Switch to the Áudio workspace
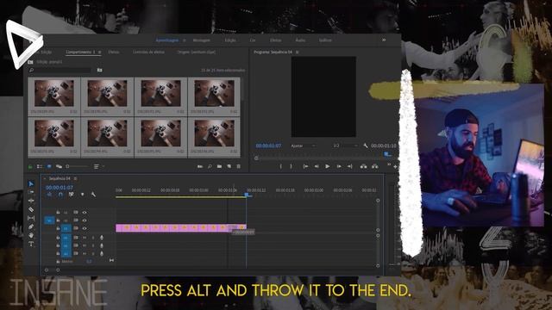552x310 pixels. (300, 40)
